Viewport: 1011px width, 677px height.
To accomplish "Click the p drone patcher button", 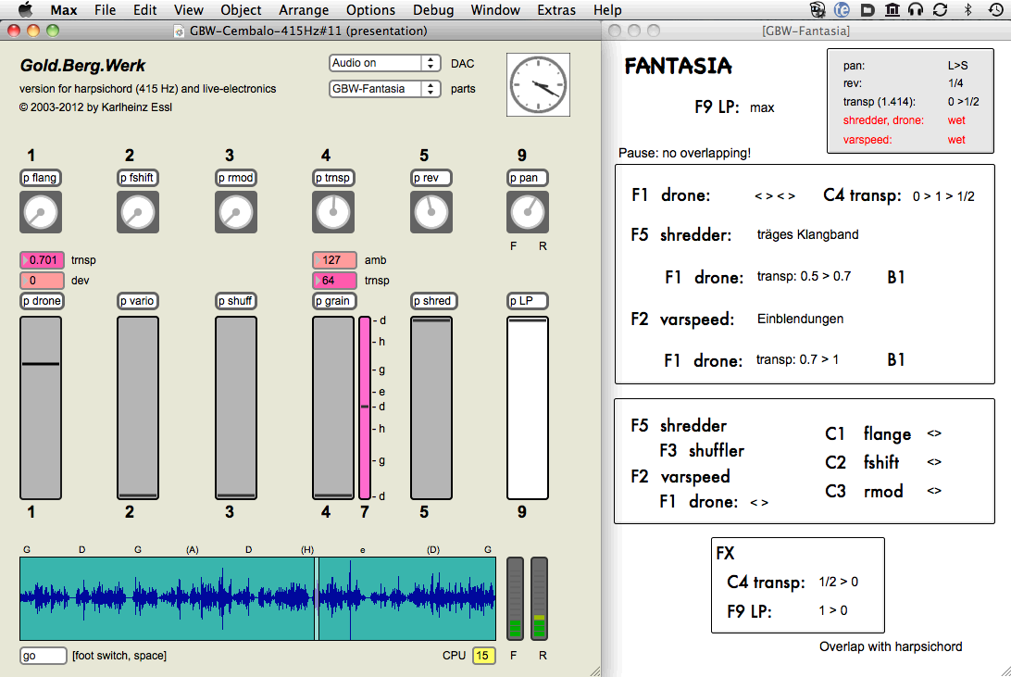I will tap(42, 301).
